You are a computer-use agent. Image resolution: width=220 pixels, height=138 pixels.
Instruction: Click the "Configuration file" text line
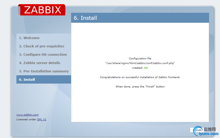click(x=140, y=58)
